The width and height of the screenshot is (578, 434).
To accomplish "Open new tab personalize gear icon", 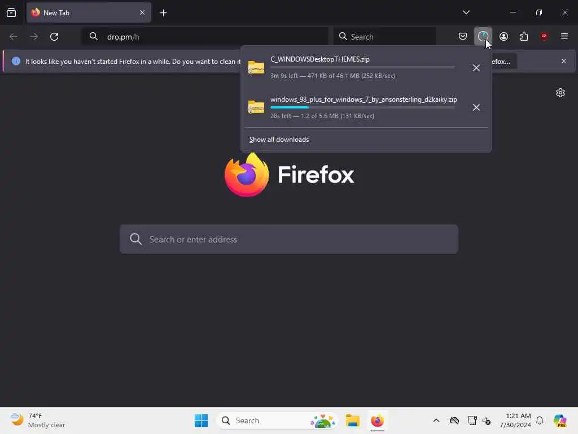I will [561, 93].
